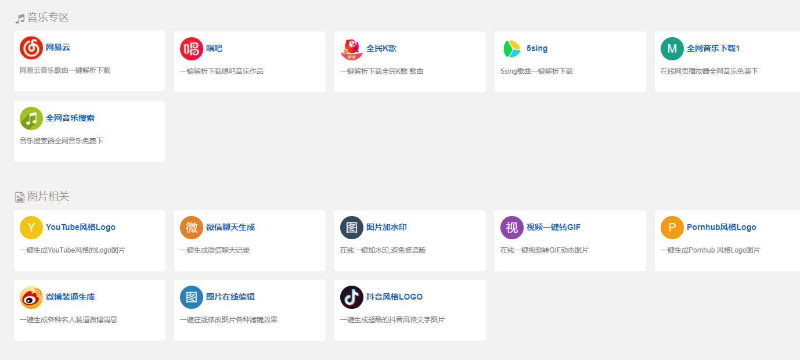This screenshot has height=360, width=800.
Task: Open the 视频一键转GIF link
Action: point(554,228)
